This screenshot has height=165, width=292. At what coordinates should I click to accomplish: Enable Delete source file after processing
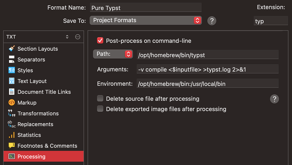click(100, 98)
